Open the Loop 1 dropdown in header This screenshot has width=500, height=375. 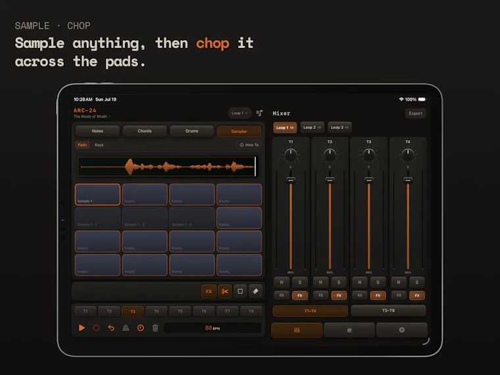(239, 113)
